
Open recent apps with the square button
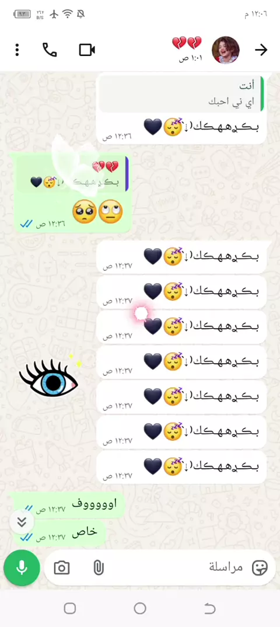click(x=70, y=608)
